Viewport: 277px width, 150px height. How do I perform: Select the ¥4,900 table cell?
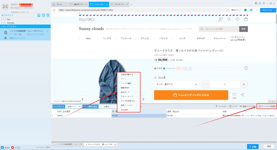(x=139, y=116)
